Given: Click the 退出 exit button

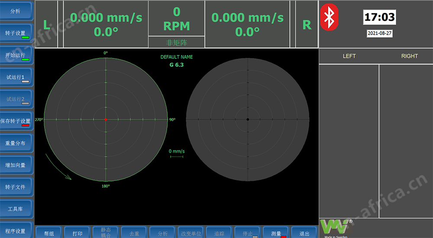Looking at the screenshot, I should click(x=304, y=232).
